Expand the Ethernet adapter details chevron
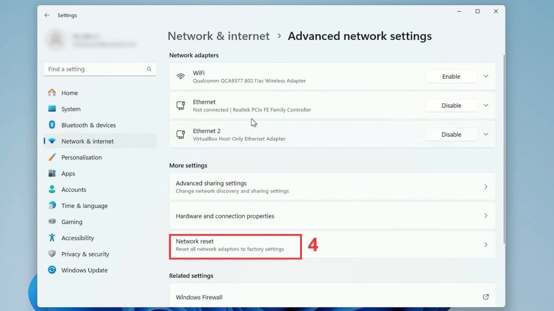 486,105
